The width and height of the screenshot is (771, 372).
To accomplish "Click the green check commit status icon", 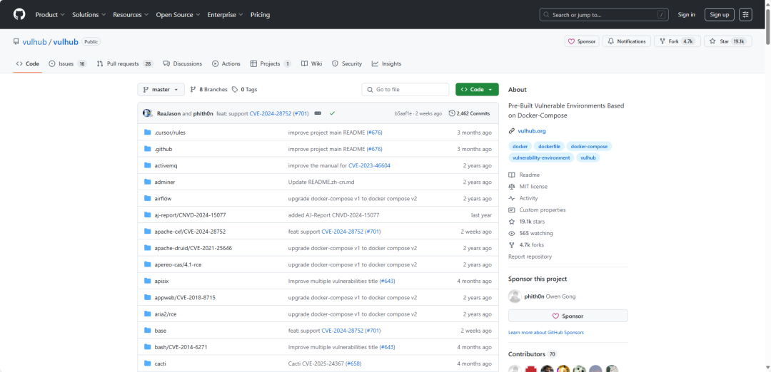I will click(x=333, y=113).
